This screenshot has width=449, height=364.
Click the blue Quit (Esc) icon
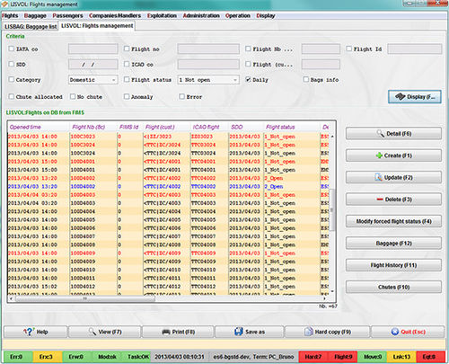pyautogui.click(x=395, y=332)
